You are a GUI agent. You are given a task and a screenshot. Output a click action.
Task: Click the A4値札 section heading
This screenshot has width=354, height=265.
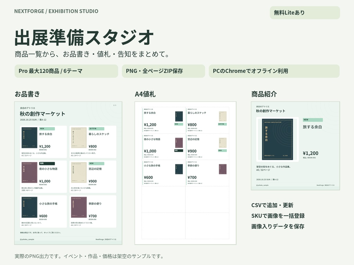[x=145, y=94]
